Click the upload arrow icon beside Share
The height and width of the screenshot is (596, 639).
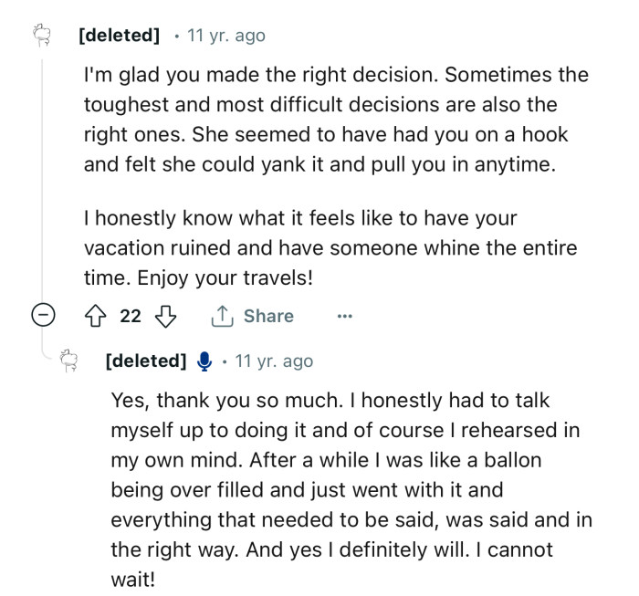[222, 316]
